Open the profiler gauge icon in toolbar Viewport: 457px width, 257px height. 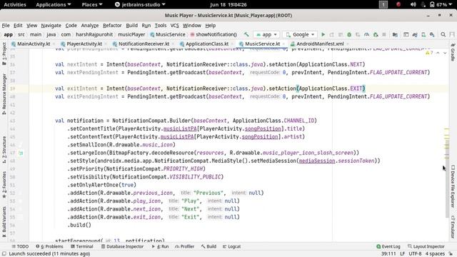(x=366, y=34)
